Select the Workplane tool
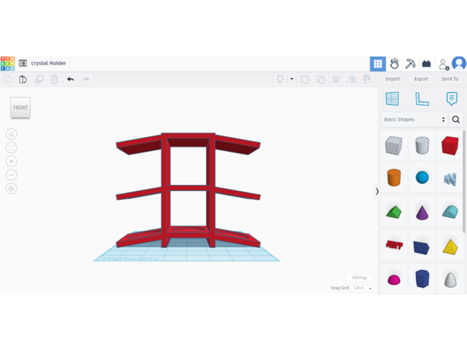 (x=392, y=99)
